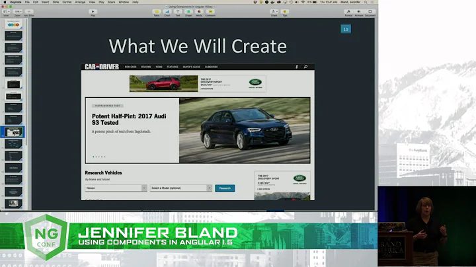Open the Keynote application menu

(15, 2)
